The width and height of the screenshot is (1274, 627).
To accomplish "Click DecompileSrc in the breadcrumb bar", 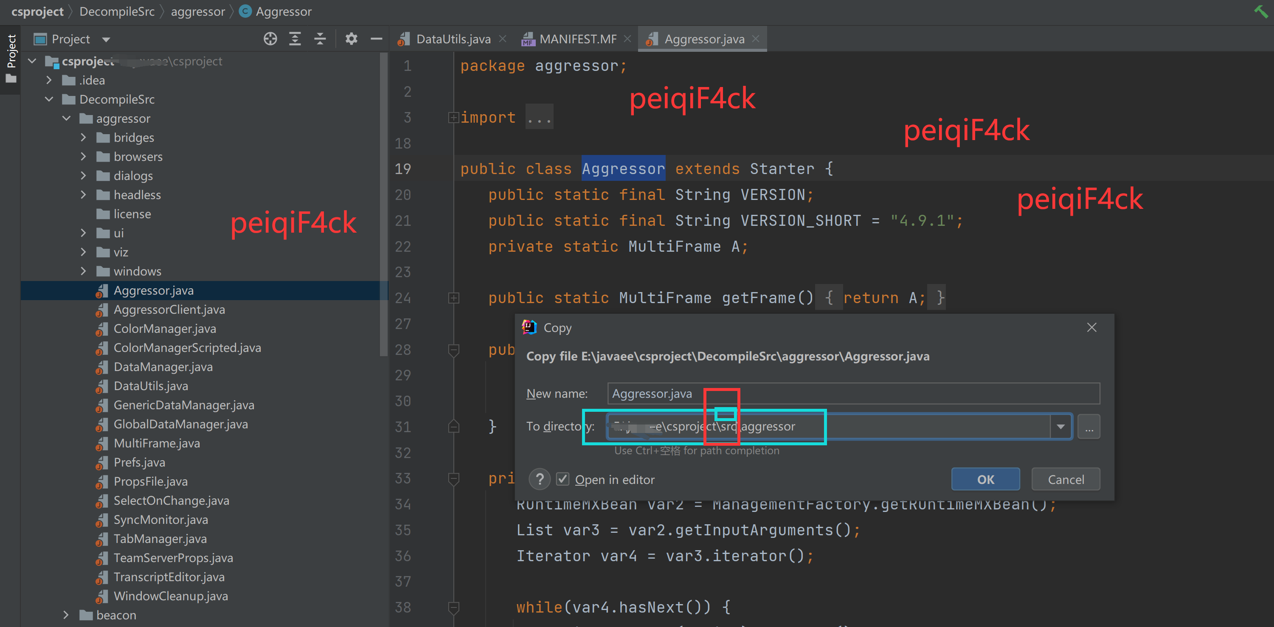I will click(117, 11).
